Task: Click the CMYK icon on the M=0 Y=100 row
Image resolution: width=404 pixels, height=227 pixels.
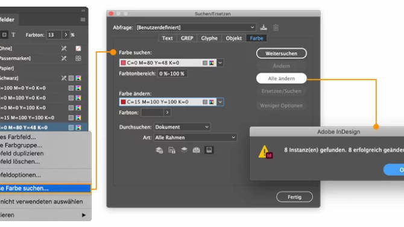Action: pyautogui.click(x=78, y=108)
